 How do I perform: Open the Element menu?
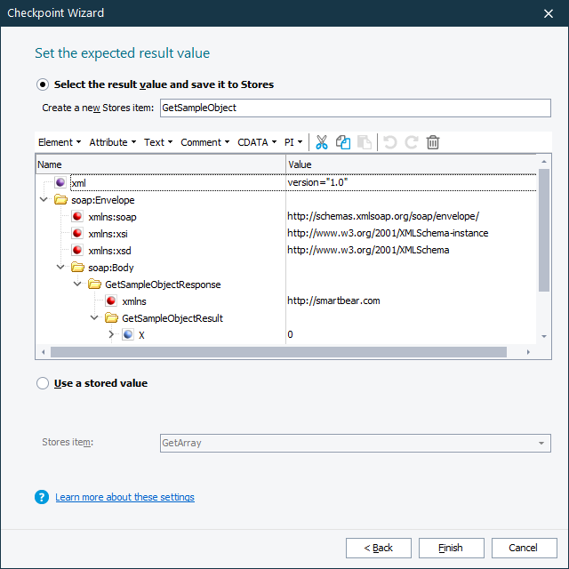coord(60,142)
